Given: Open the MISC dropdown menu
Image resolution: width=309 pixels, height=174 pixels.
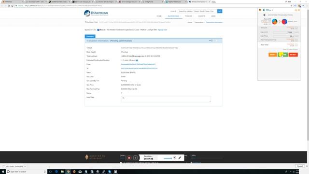Looking at the screenshot, I should (213, 16).
